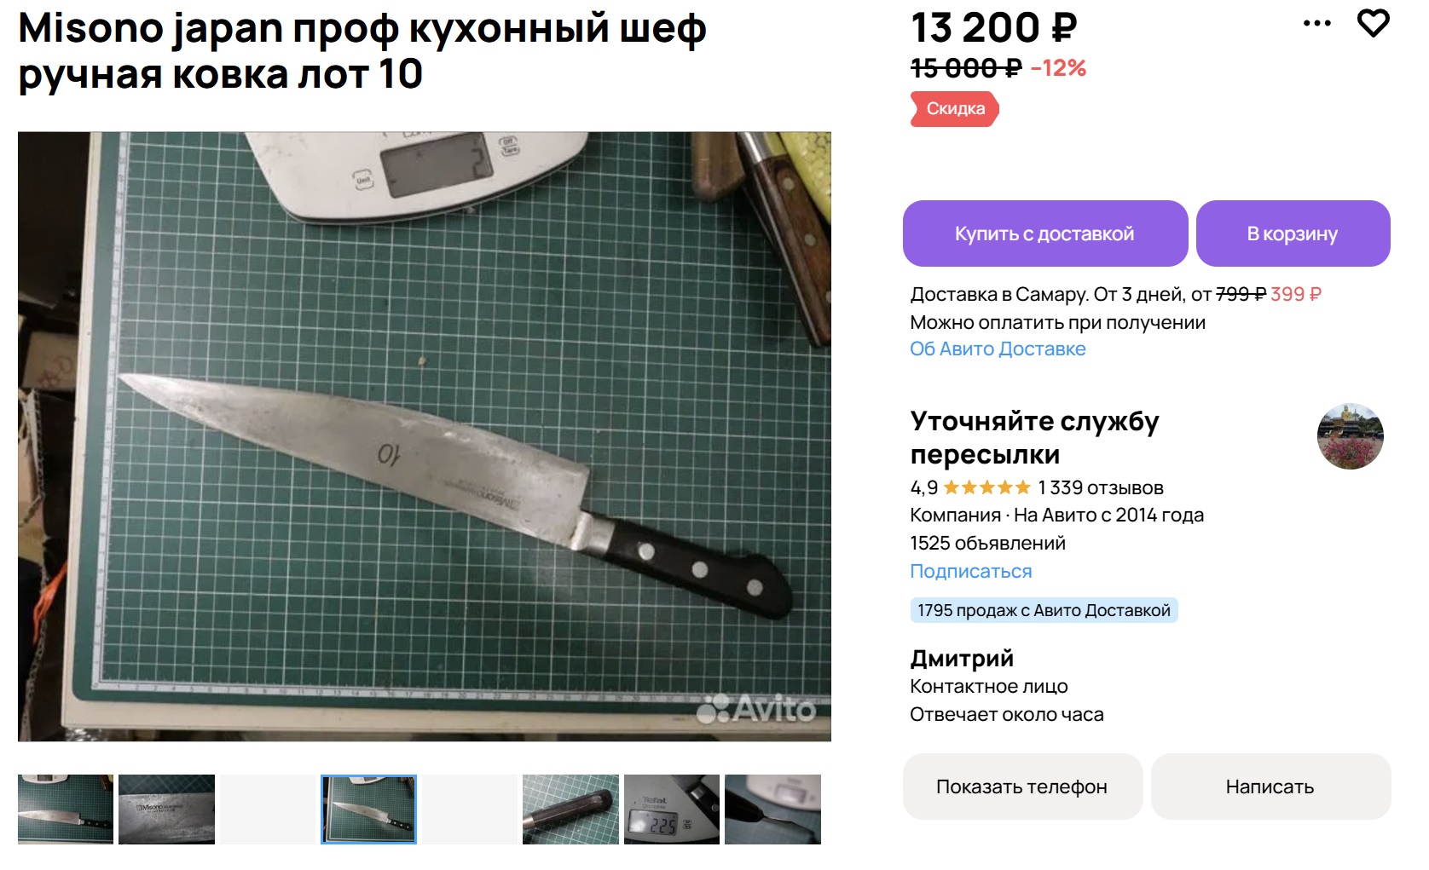Open Об Авито Доставке link
This screenshot has height=870, width=1429.
pos(998,349)
